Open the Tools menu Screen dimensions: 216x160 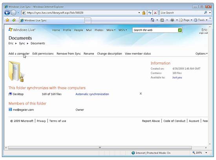point(201,20)
